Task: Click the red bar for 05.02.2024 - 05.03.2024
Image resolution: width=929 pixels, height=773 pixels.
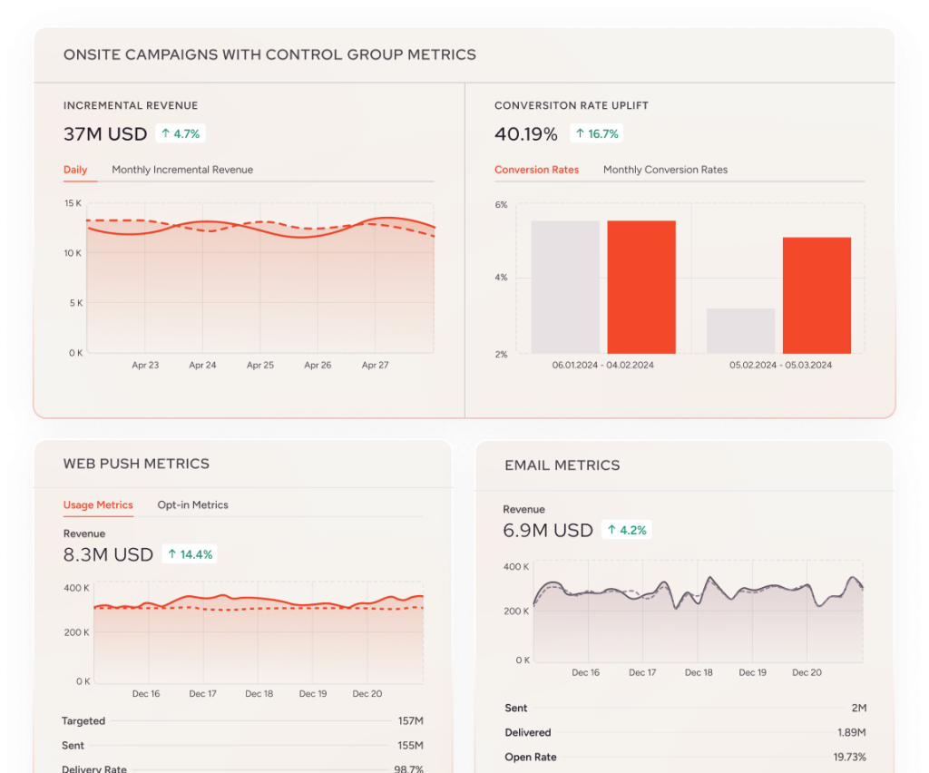Action: (817, 296)
